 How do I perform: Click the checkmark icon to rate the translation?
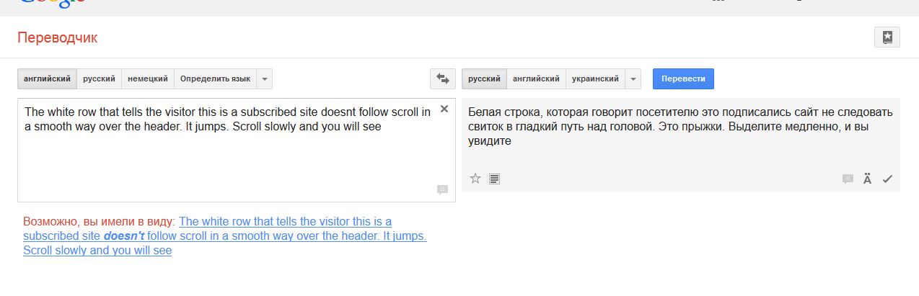point(887,179)
